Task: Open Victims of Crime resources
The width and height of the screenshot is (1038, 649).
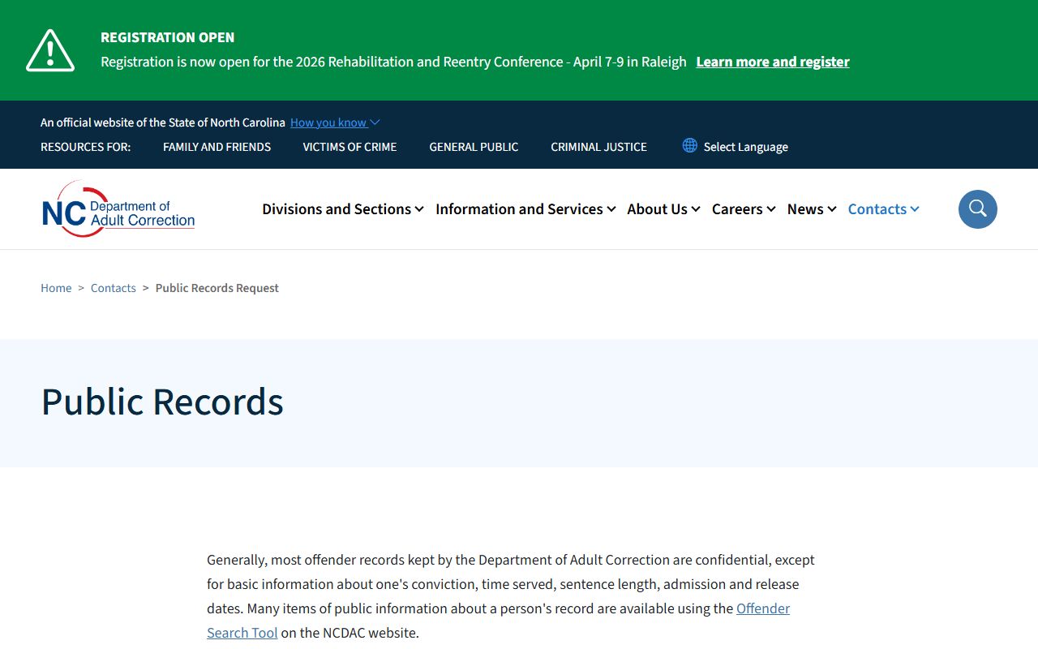Action: pos(350,147)
